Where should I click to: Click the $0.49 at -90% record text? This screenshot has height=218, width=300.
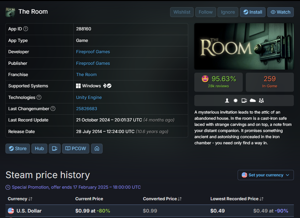click(x=271, y=211)
